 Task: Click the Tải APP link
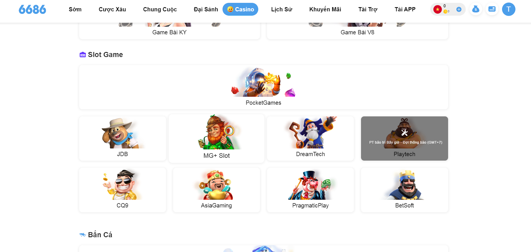coord(405,9)
